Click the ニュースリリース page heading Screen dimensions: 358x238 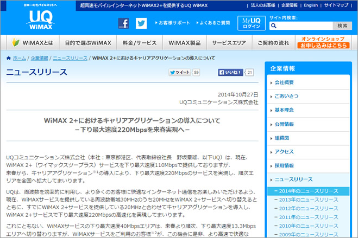[37, 72]
